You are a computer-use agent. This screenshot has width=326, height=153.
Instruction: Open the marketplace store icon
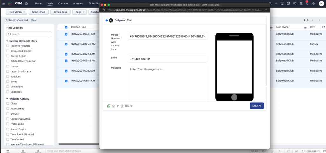[282, 3]
